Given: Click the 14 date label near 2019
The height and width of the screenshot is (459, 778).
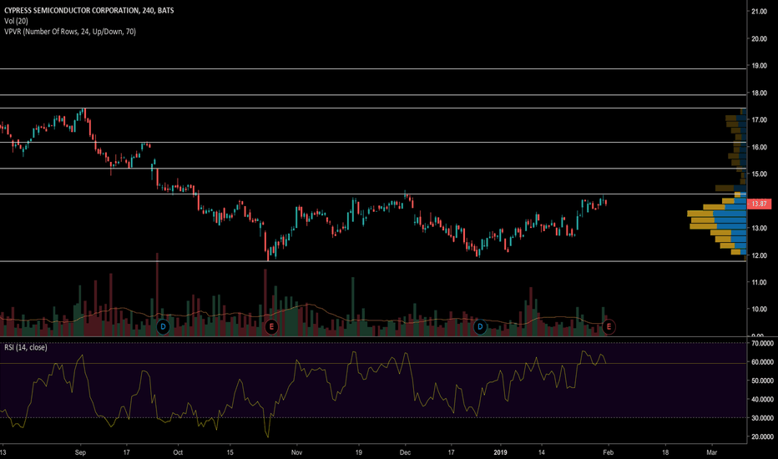Looking at the screenshot, I should [541, 452].
